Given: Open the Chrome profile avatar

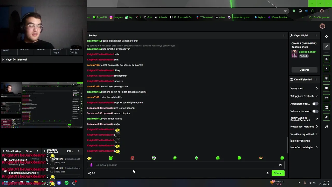Looking at the screenshot, I should click(322, 11).
